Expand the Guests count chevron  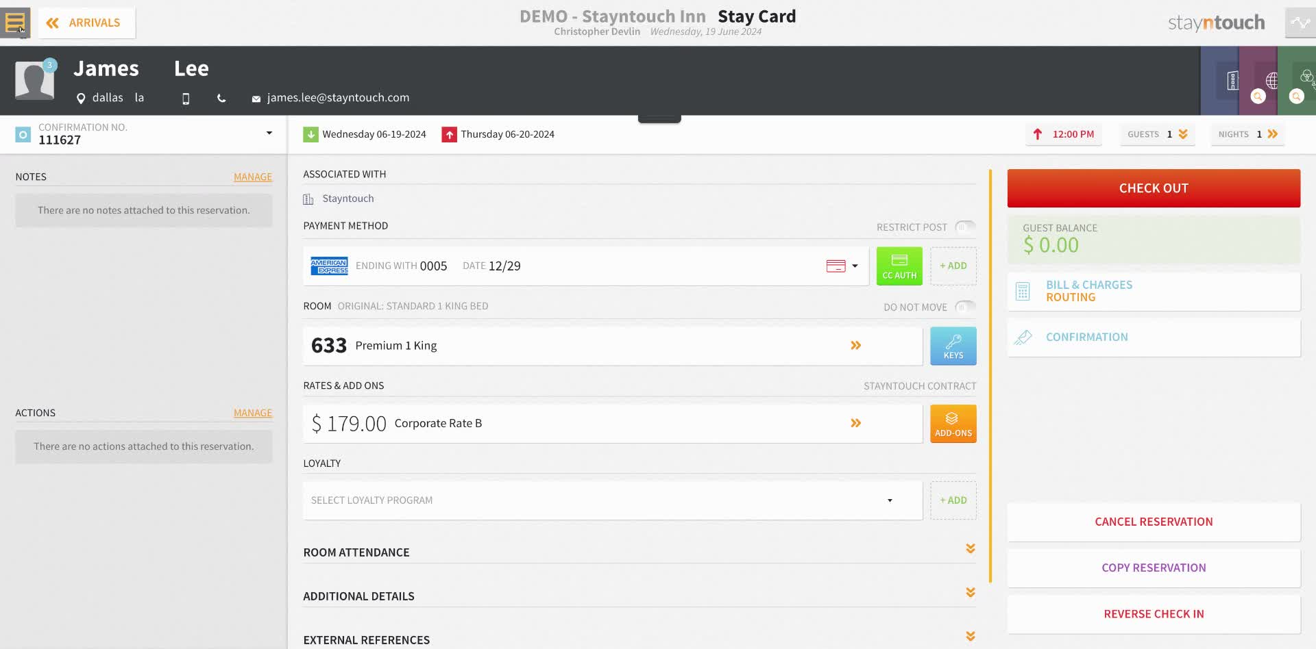click(1183, 134)
